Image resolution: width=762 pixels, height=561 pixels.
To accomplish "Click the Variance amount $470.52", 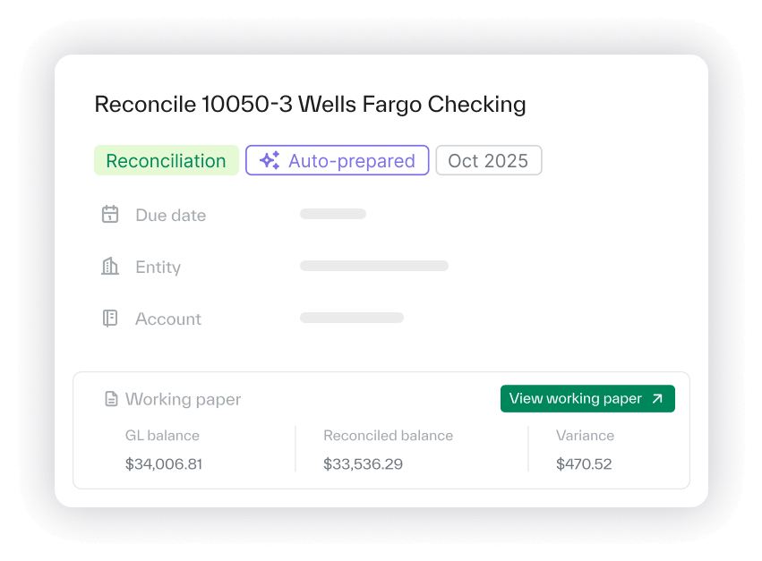I will point(584,464).
